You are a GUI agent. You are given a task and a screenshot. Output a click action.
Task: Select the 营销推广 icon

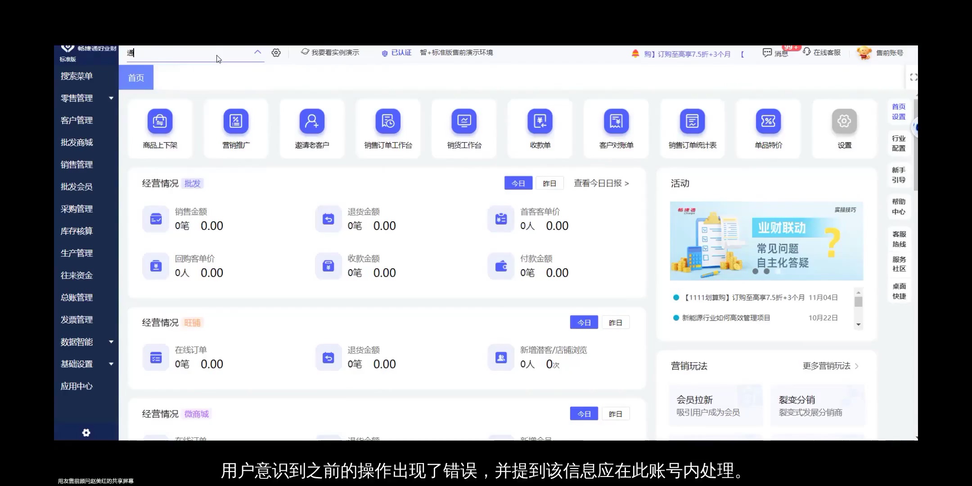236,128
